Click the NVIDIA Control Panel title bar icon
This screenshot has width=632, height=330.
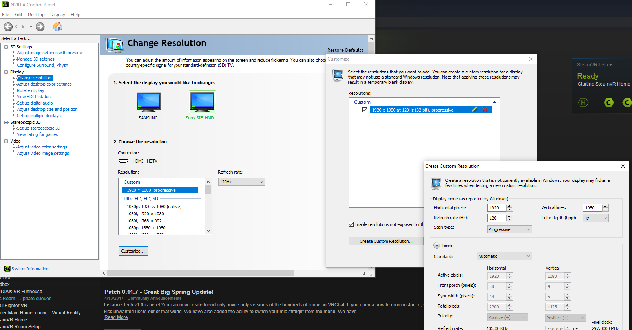tap(5, 4)
